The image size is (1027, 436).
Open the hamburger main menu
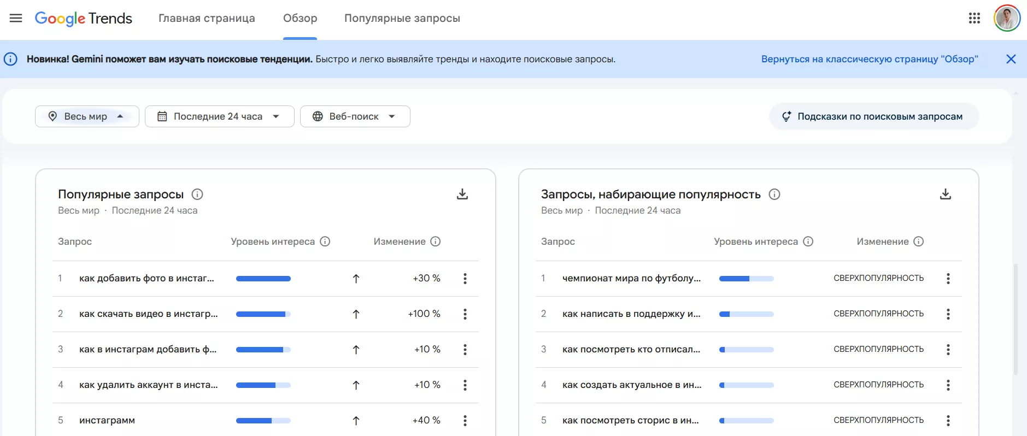coord(16,18)
